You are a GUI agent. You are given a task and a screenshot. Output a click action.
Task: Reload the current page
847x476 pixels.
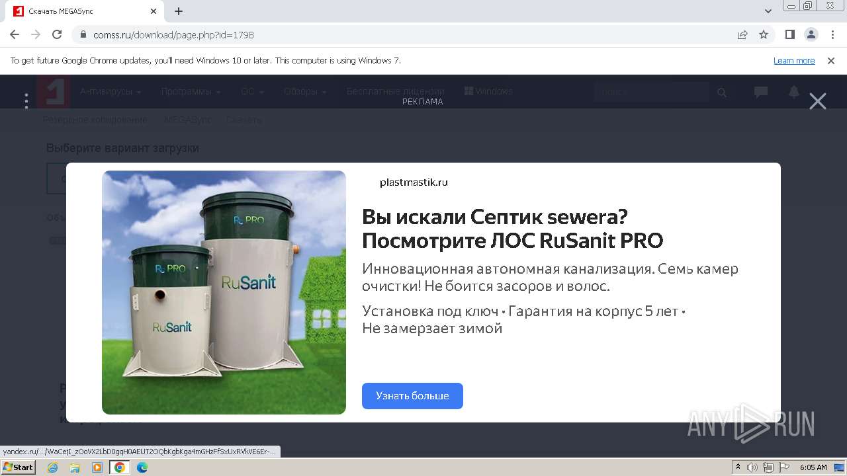tap(57, 34)
